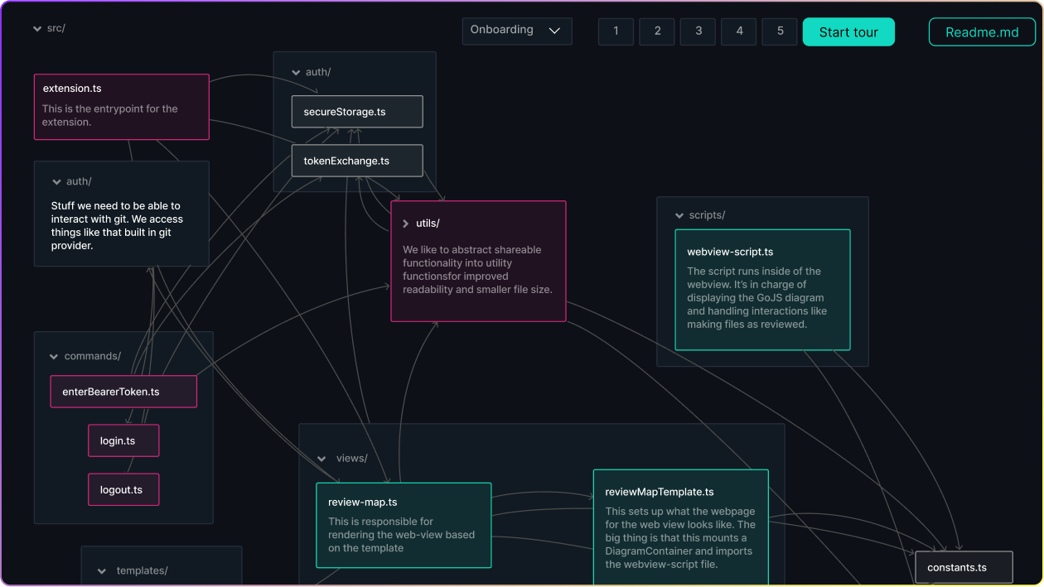This screenshot has width=1044, height=587.
Task: Select the constants.ts node
Action: click(962, 566)
